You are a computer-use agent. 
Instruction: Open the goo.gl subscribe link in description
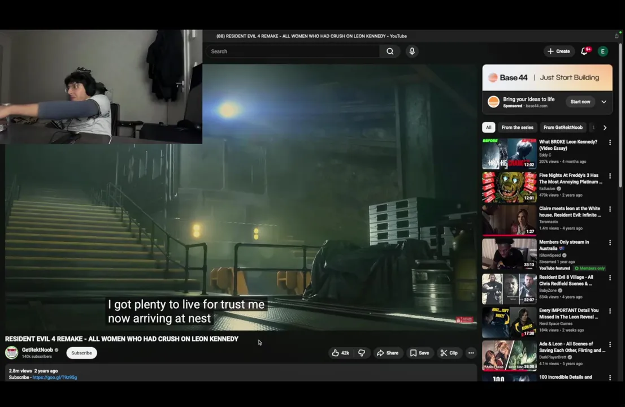[x=55, y=377]
